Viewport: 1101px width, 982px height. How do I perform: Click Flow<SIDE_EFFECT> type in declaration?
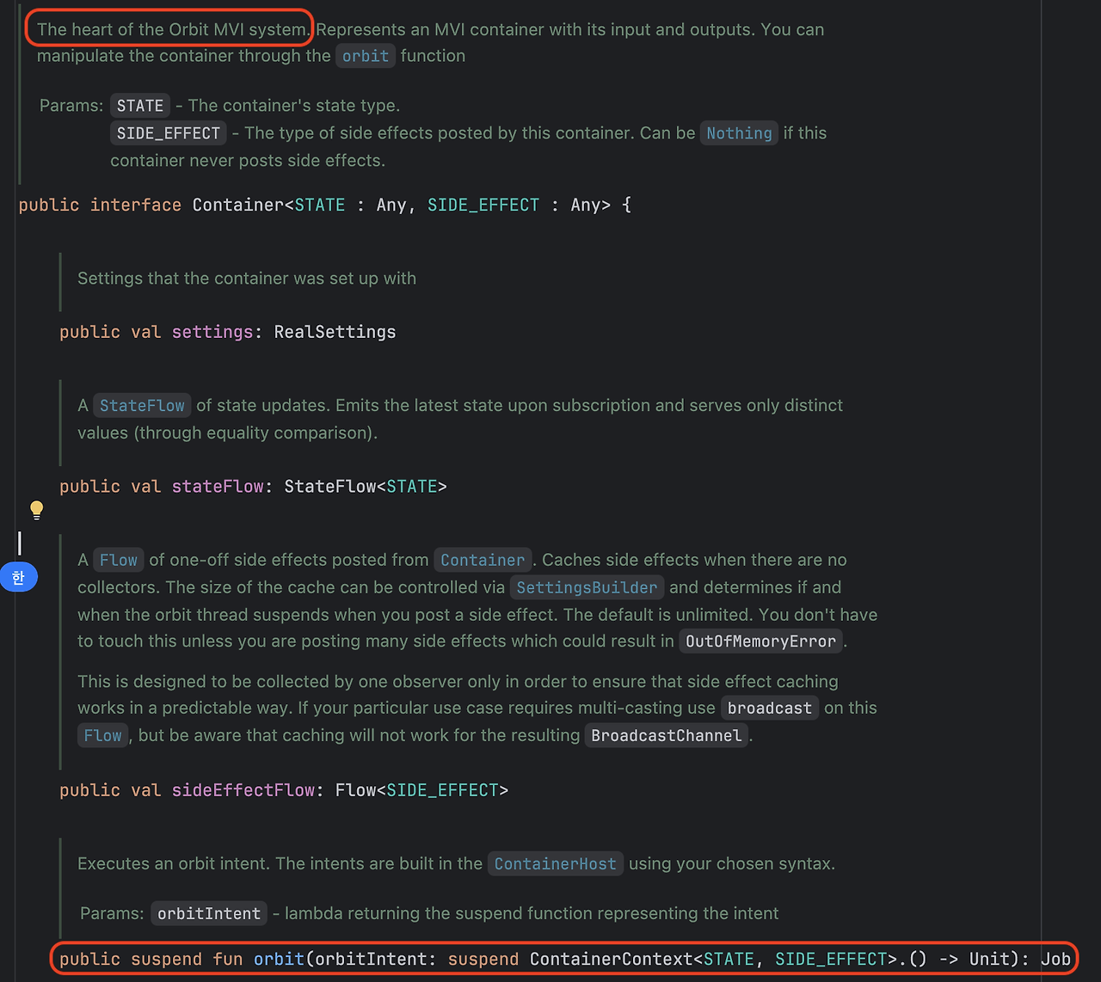421,790
